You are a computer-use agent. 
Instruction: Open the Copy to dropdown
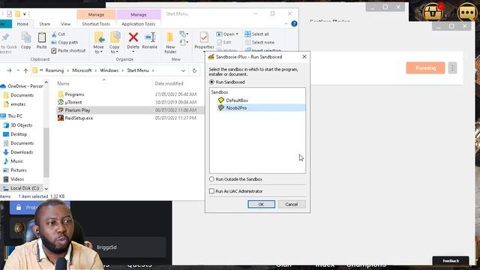click(115, 43)
